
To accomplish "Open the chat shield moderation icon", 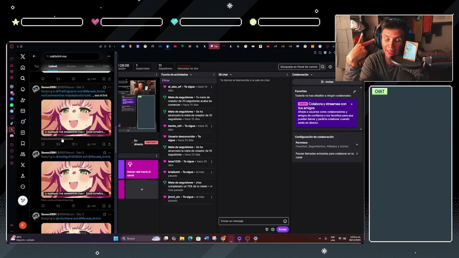I will click(x=267, y=229).
